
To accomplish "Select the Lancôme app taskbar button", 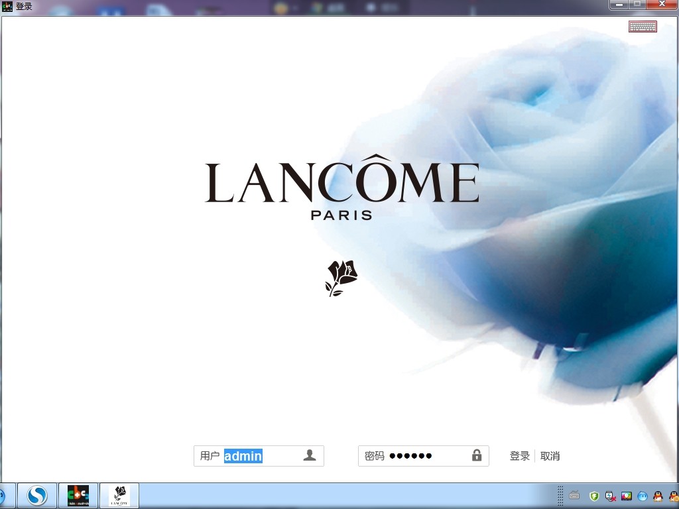I will 119,496.
